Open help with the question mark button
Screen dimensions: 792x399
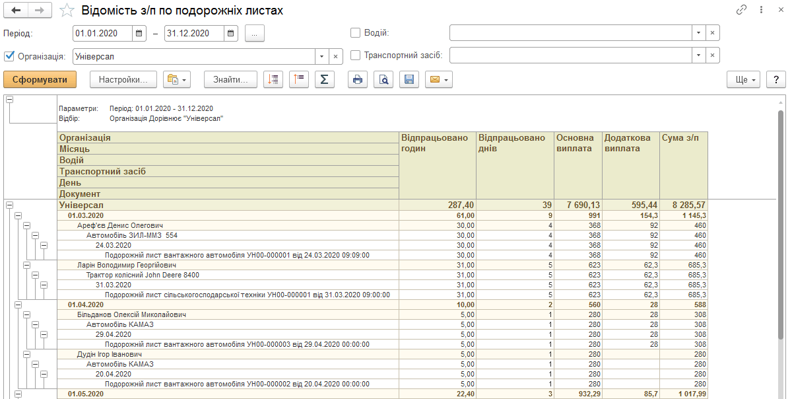tap(776, 79)
